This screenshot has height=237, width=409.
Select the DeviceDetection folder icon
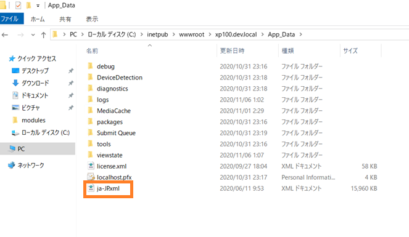pos(90,78)
